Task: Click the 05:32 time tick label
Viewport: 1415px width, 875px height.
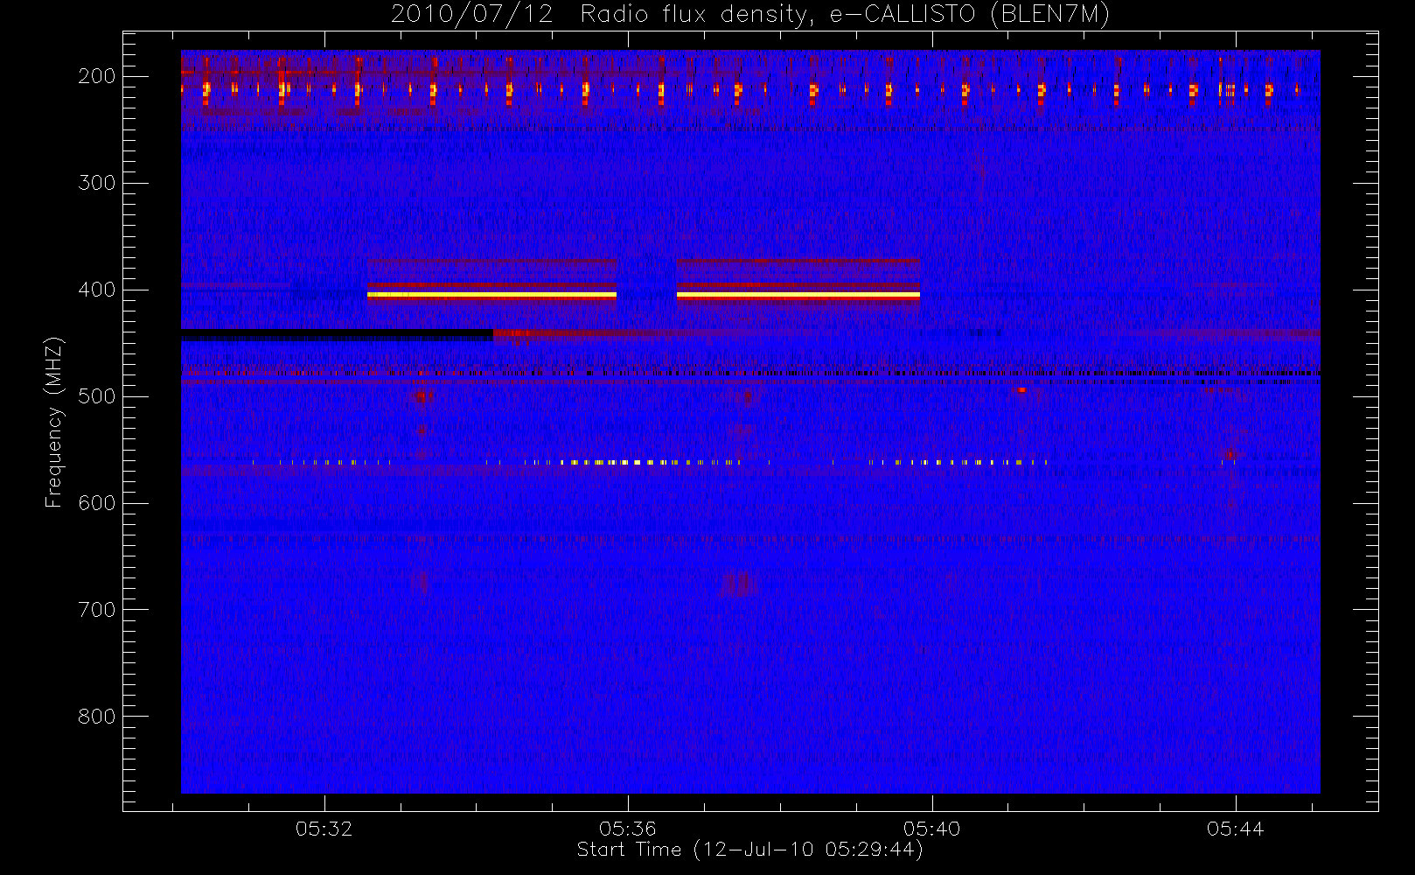Action: pyautogui.click(x=324, y=829)
